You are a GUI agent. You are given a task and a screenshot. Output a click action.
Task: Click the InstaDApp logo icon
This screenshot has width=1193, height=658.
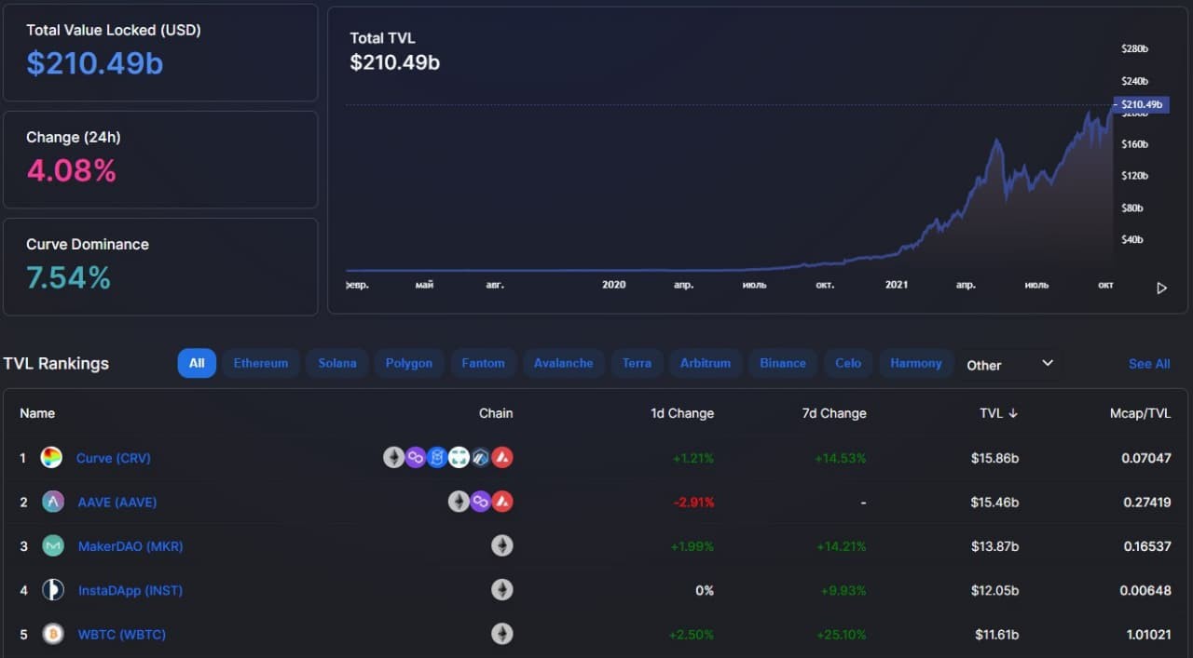point(53,590)
